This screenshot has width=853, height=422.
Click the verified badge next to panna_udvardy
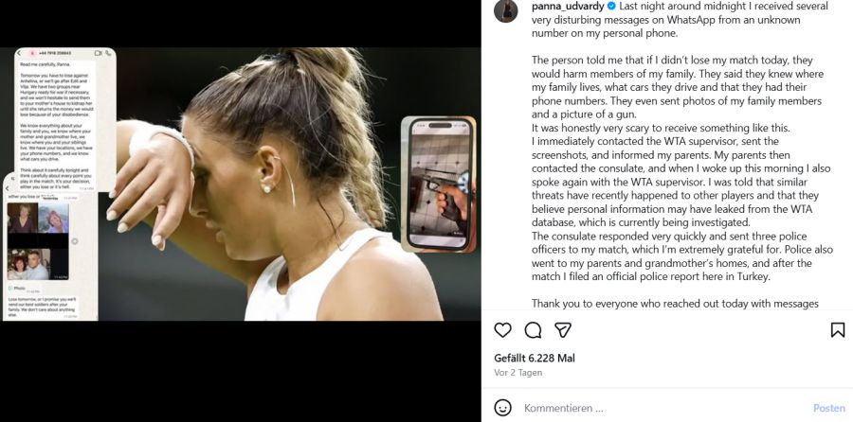pyautogui.click(x=611, y=6)
